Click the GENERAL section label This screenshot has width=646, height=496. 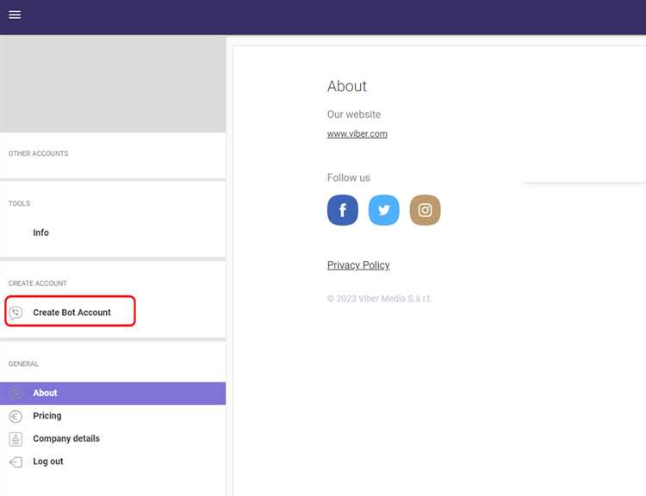click(23, 363)
